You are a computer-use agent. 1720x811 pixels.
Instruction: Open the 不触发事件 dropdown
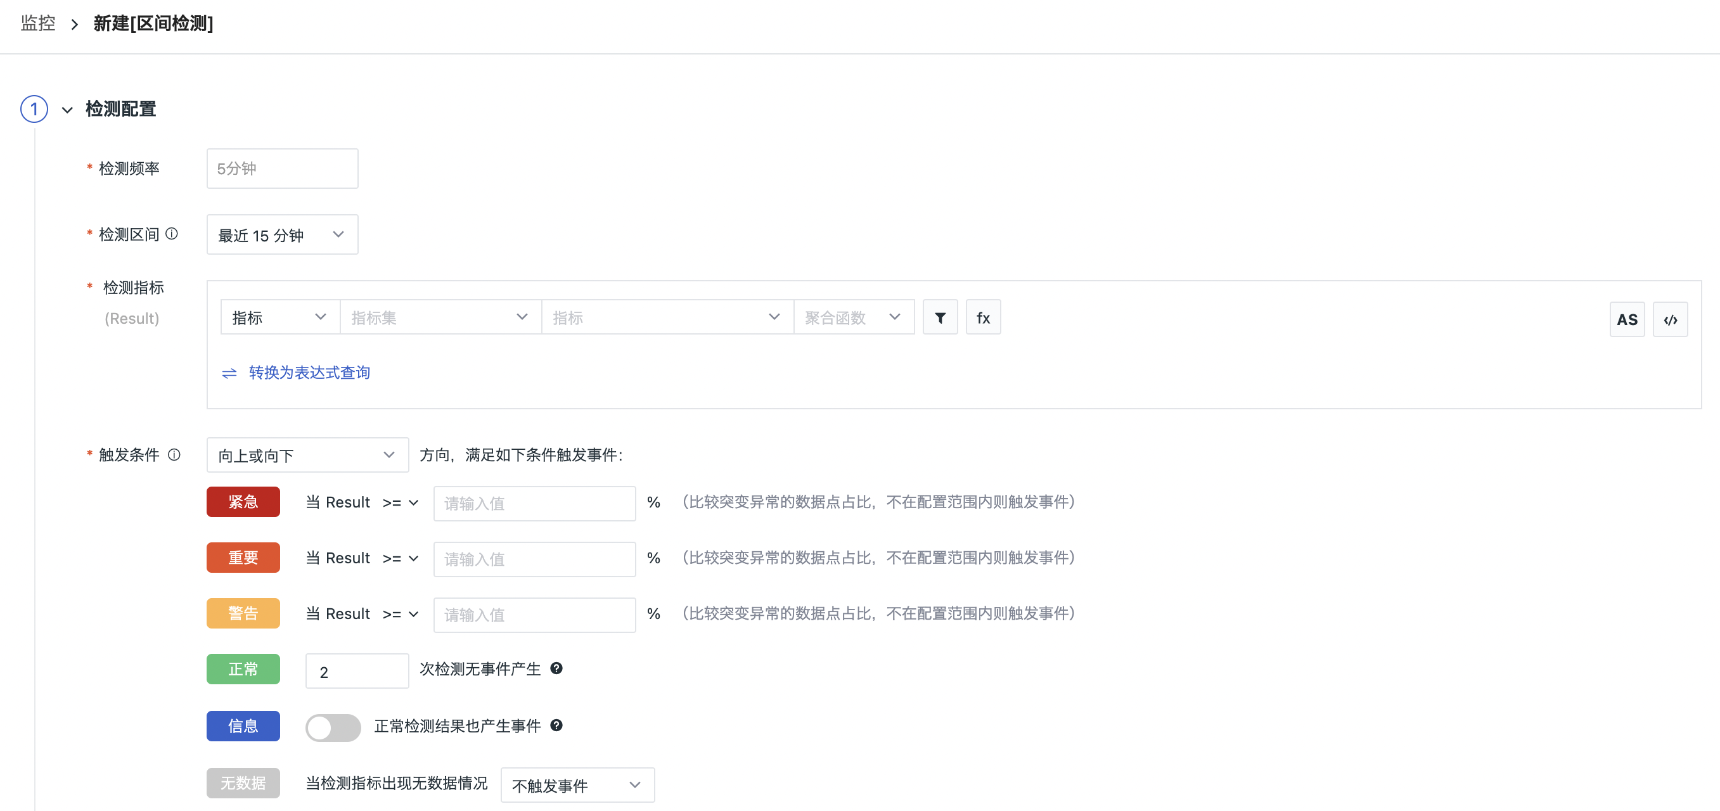coord(577,785)
